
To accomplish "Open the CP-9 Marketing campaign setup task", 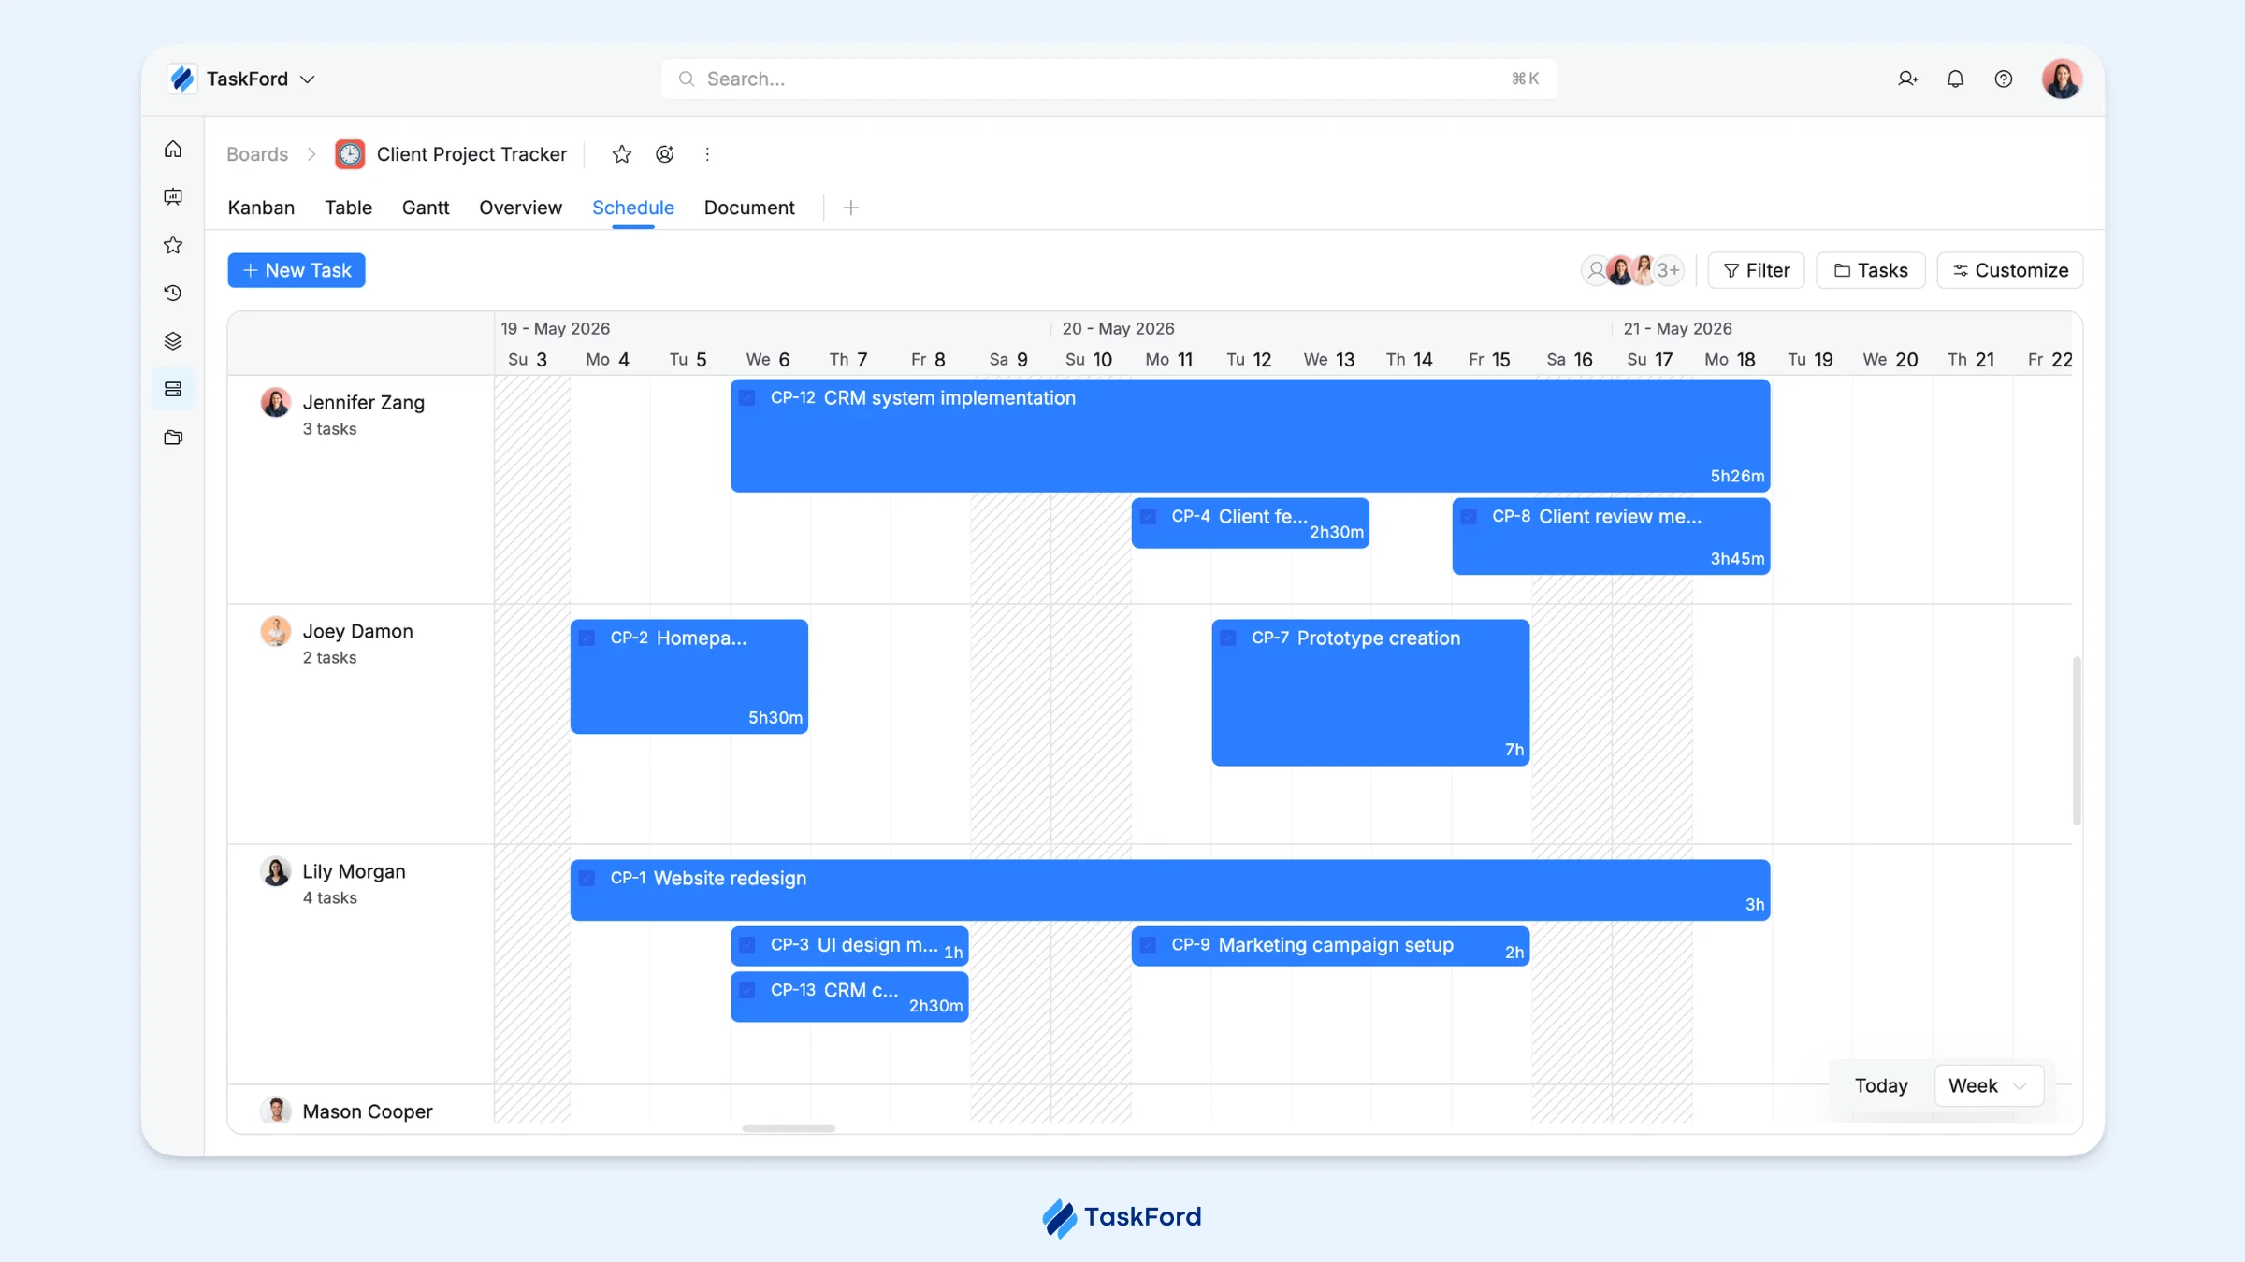I will [1330, 946].
